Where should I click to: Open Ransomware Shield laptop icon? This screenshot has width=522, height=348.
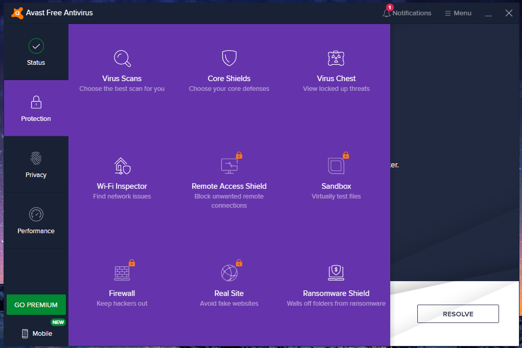[336, 273]
